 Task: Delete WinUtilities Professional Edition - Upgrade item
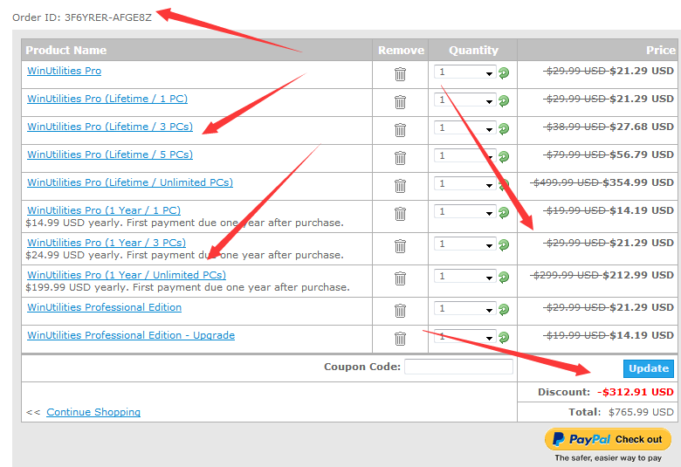pos(400,339)
